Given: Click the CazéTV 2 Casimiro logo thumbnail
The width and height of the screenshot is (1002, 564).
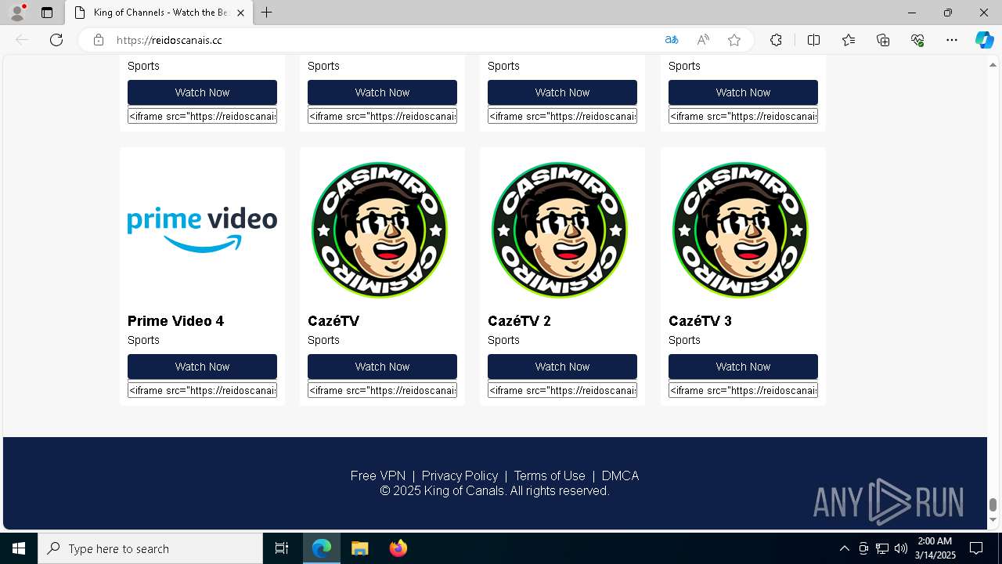Looking at the screenshot, I should pos(560,230).
